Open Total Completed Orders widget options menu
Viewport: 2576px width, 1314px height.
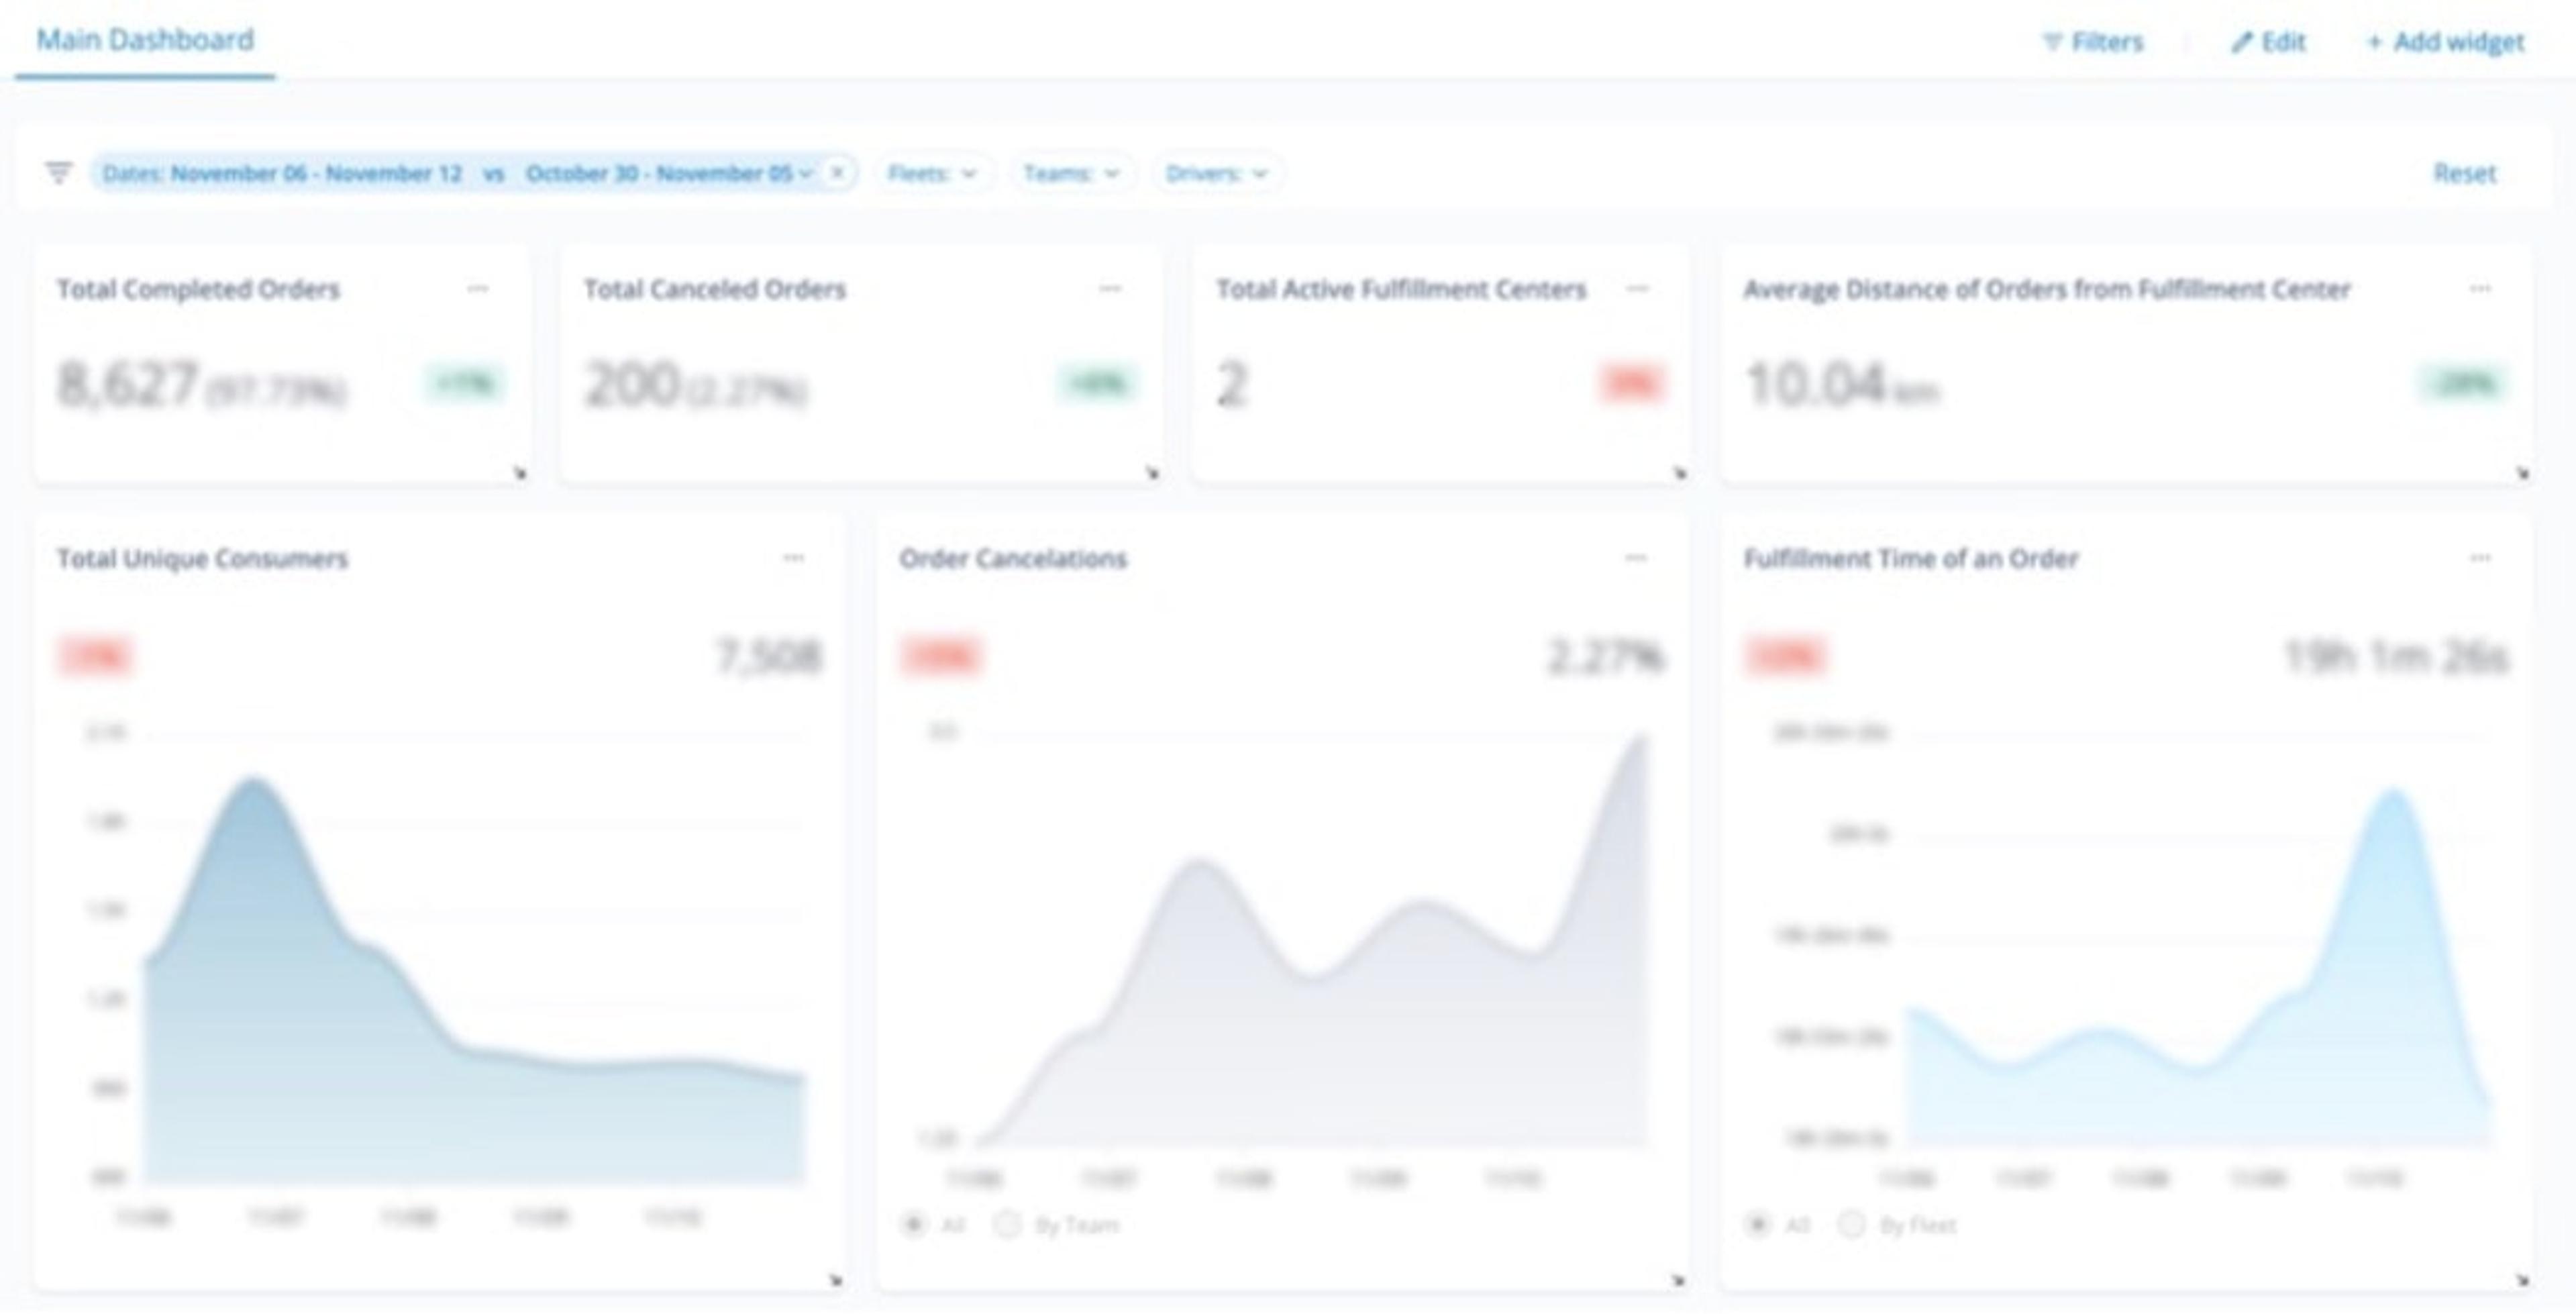point(478,289)
